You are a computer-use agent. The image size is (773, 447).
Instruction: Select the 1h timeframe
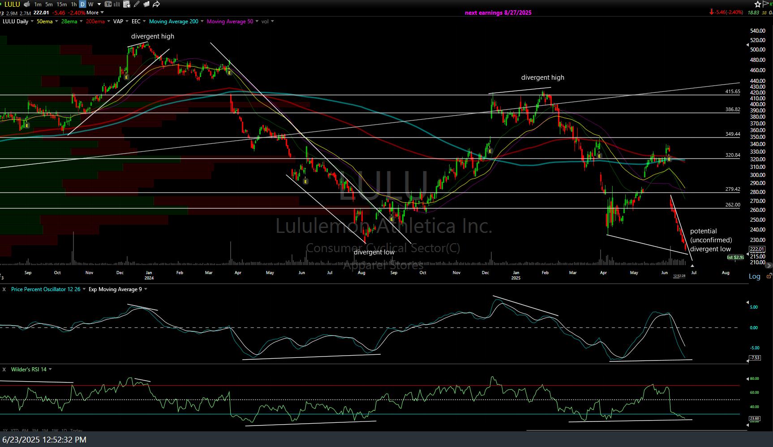[x=73, y=4]
